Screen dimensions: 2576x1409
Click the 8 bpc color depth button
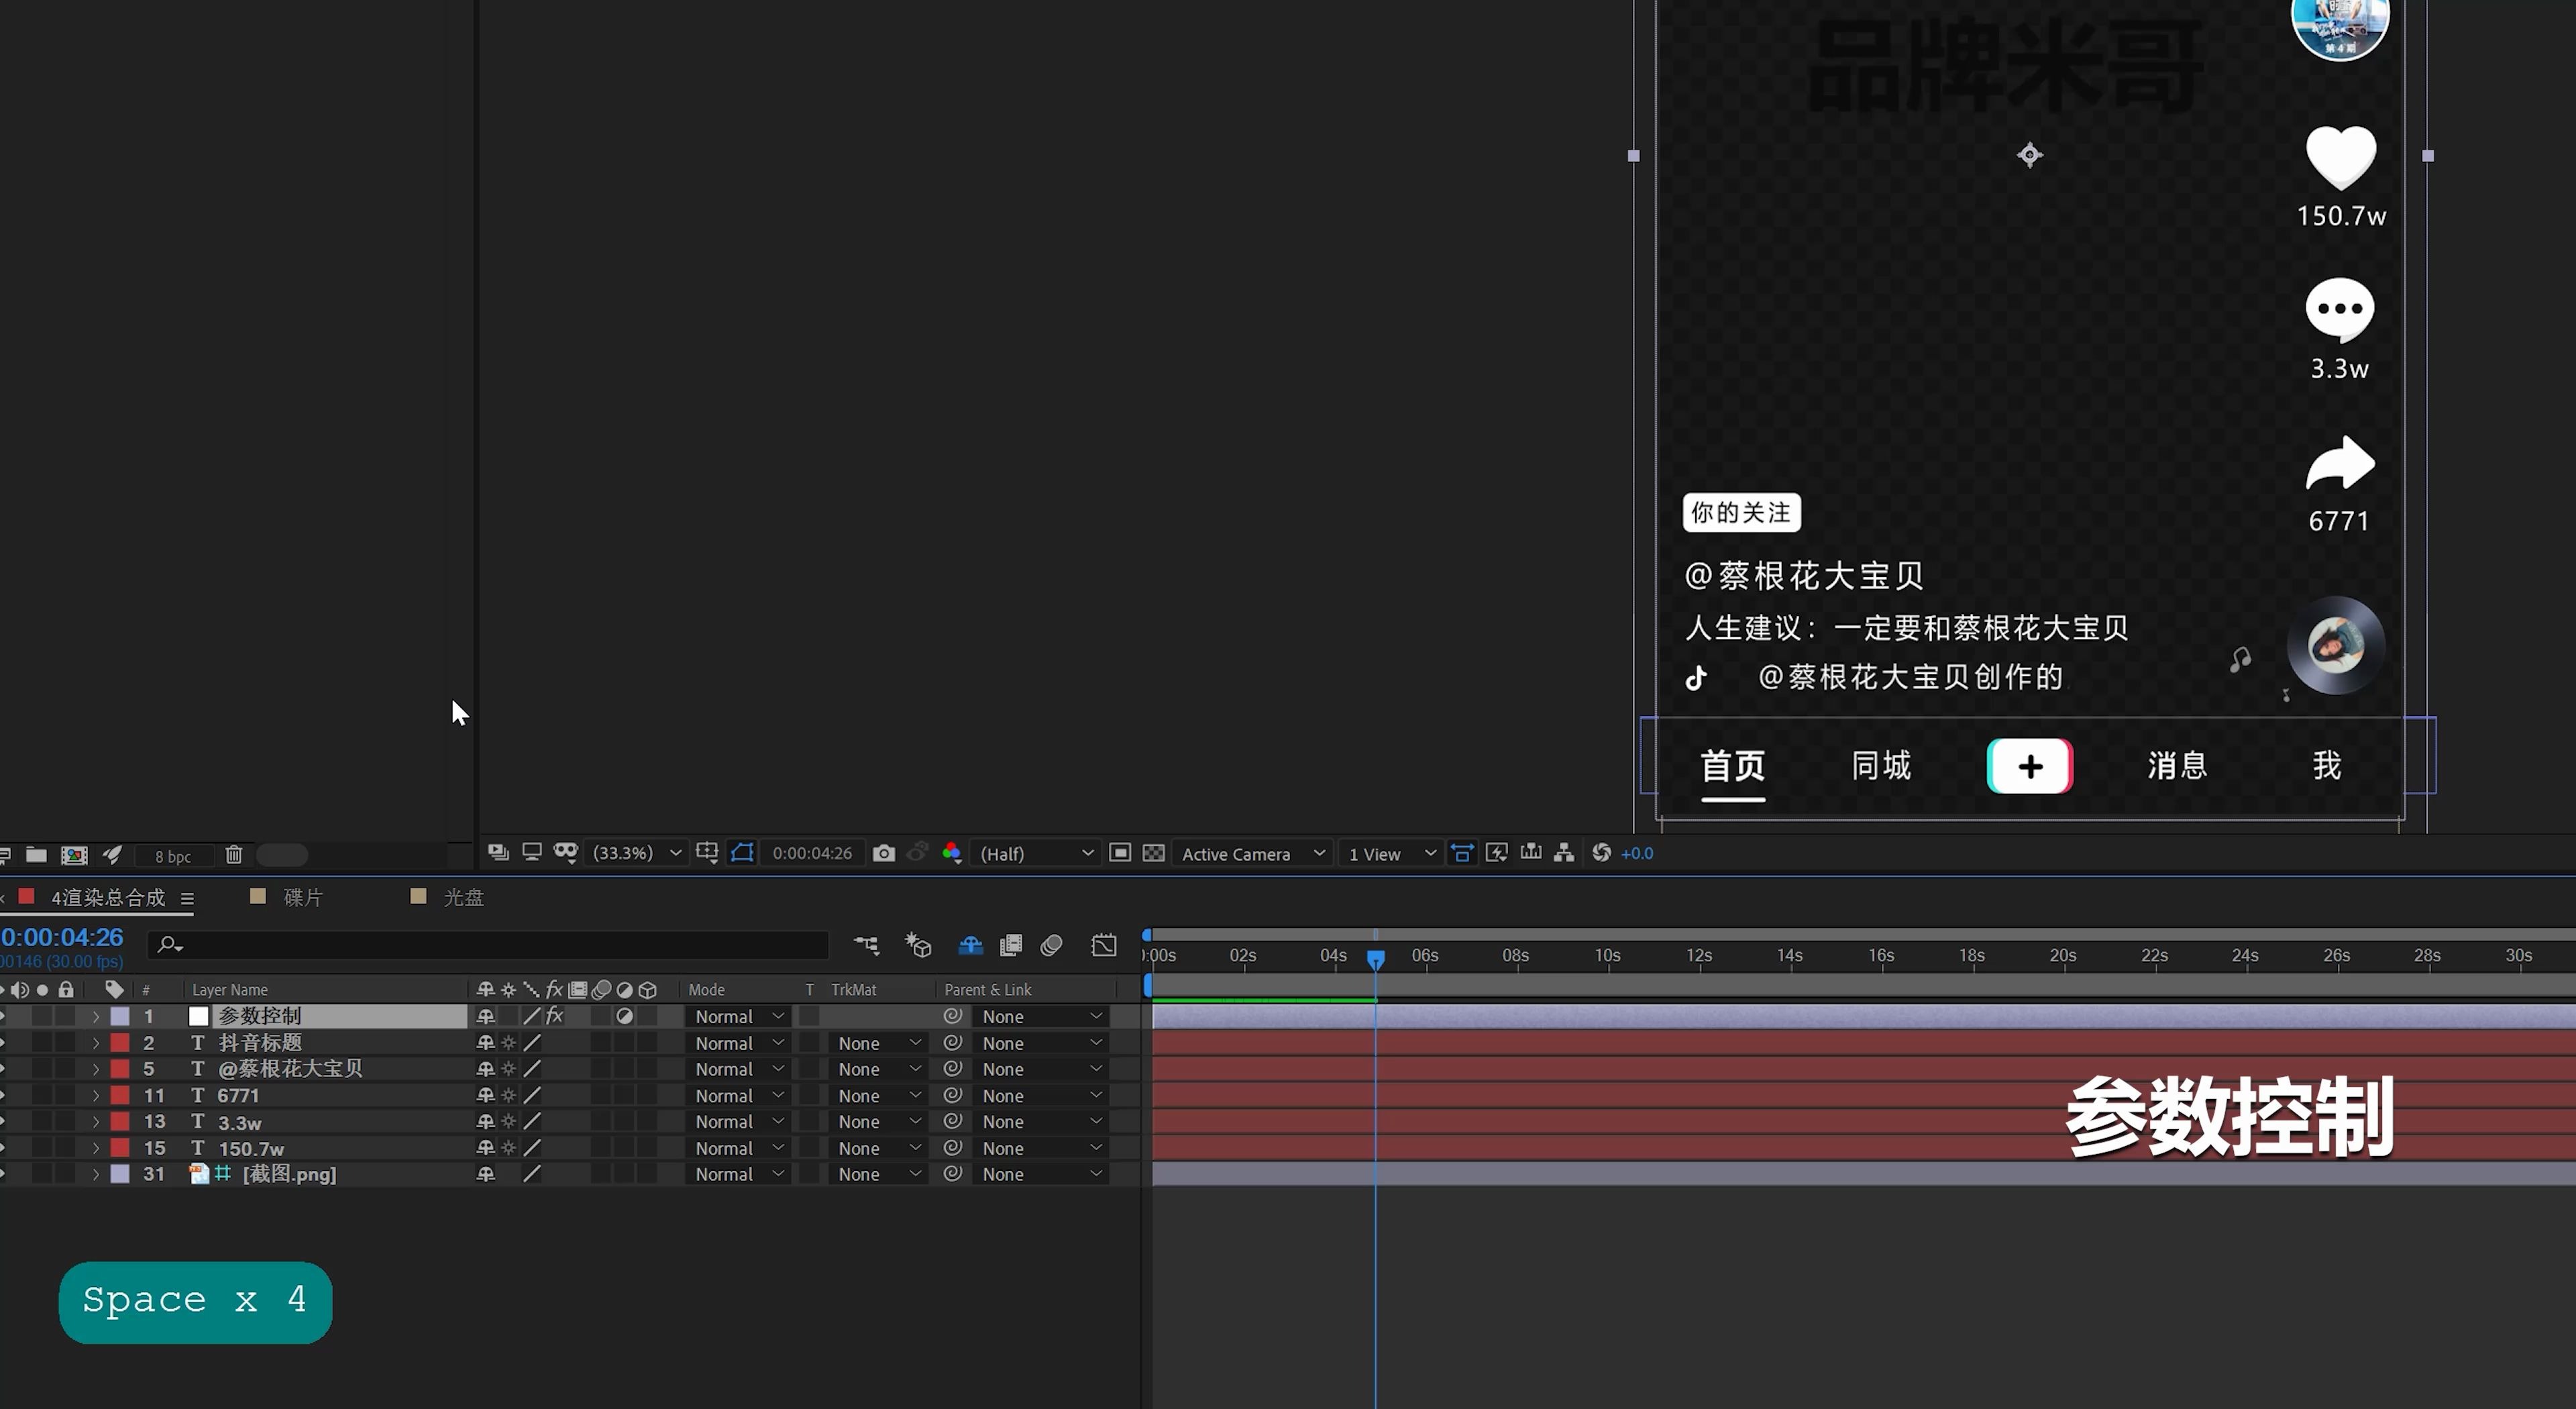click(x=172, y=856)
